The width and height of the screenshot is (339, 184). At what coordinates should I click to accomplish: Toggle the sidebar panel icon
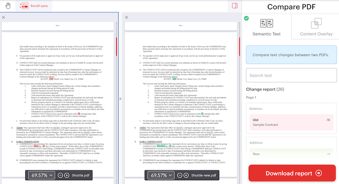pos(235,6)
